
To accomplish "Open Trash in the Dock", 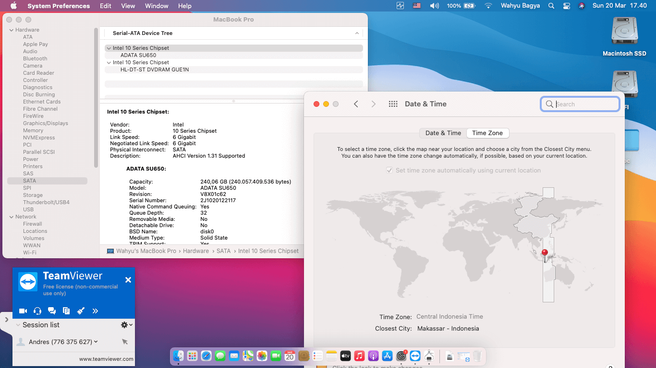I will (477, 356).
